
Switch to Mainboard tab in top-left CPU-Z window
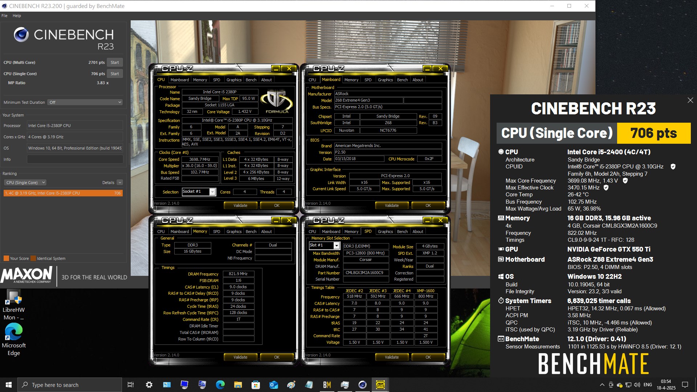coord(180,80)
